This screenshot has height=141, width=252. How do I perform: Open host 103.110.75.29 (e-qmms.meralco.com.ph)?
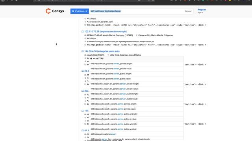[106, 31]
